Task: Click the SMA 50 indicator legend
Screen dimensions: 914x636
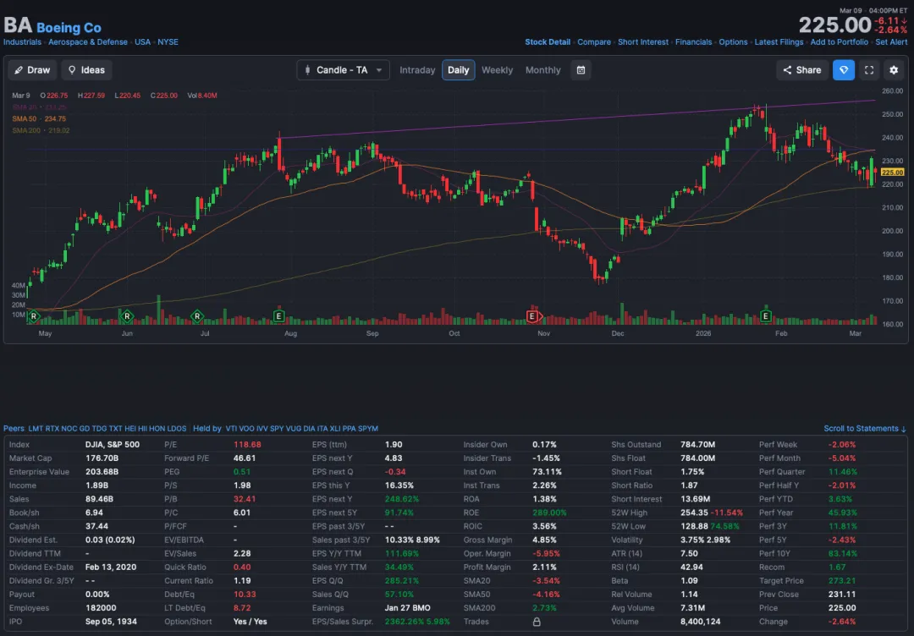Action: coord(39,118)
